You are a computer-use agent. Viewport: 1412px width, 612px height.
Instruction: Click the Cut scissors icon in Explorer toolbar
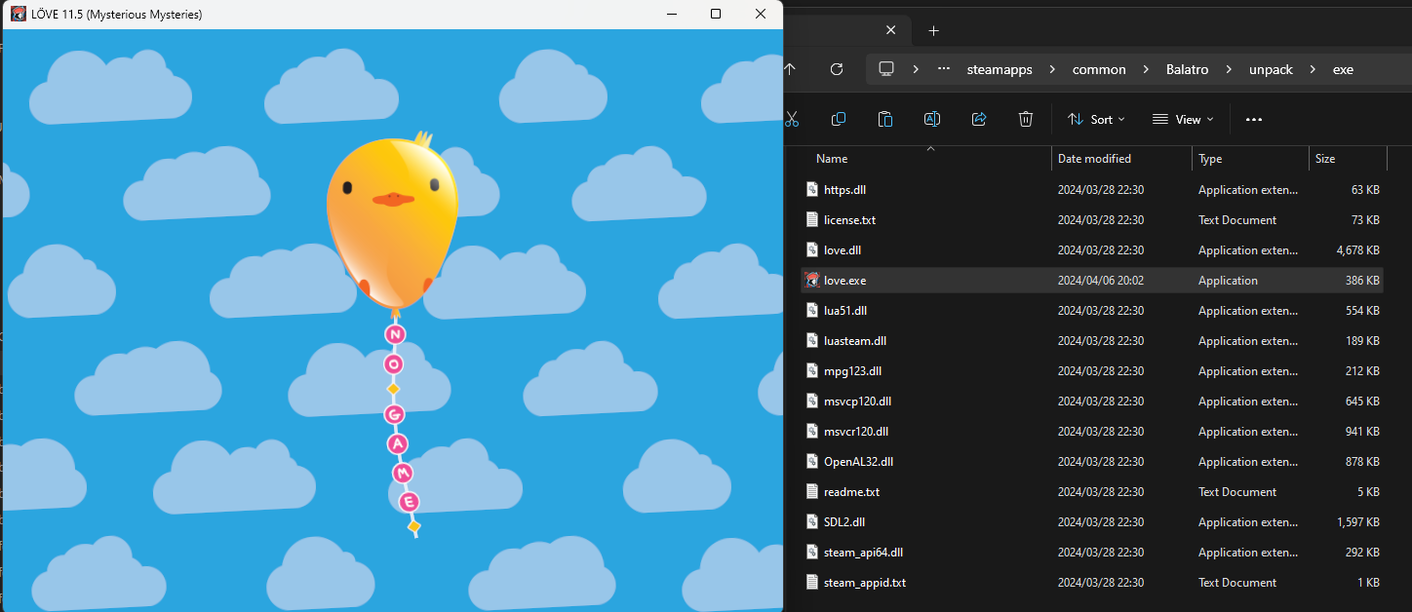pos(792,119)
